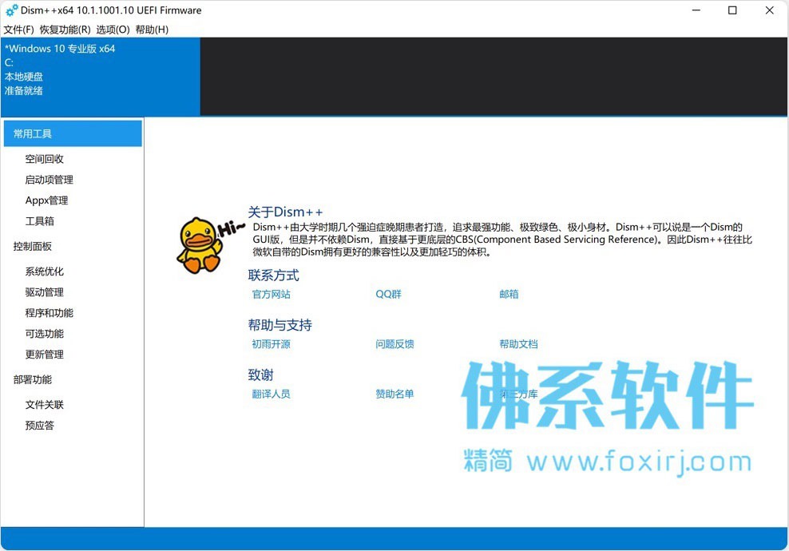The width and height of the screenshot is (789, 551).
Task: Open 空间回收 in the sidebar
Action: 44,159
